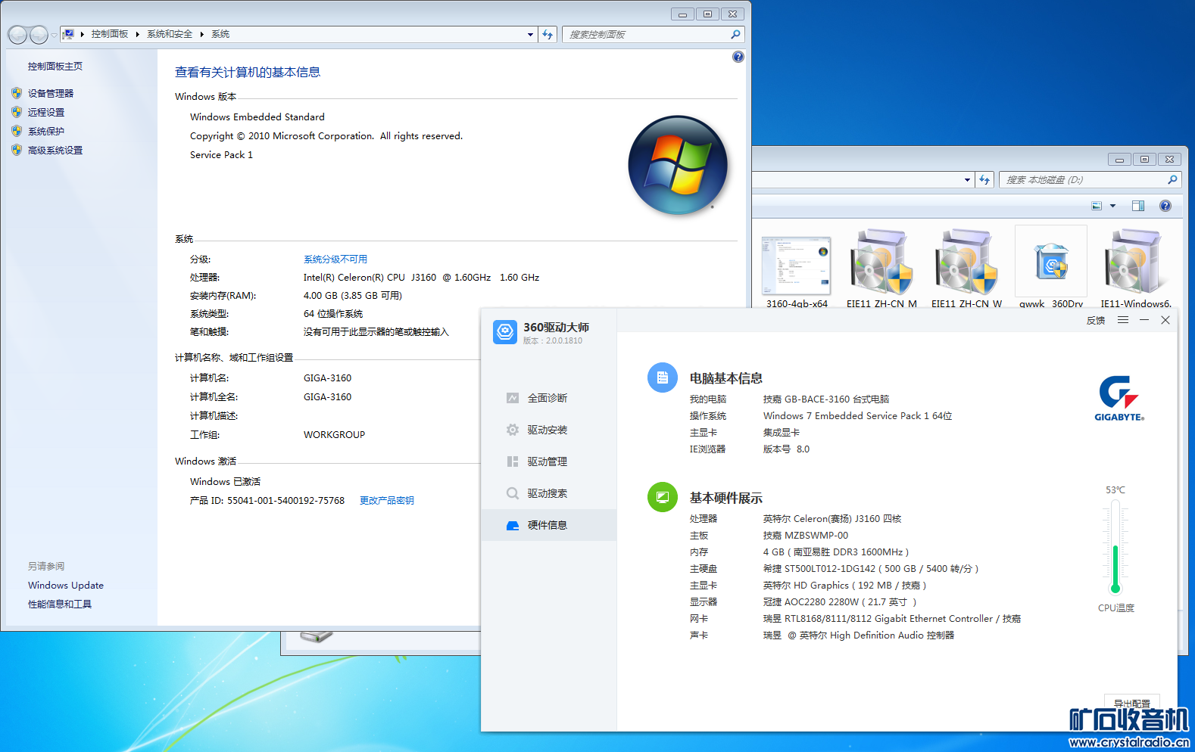The height and width of the screenshot is (752, 1195).
Task: Open 系统分级不可用 rating link
Action: coord(335,259)
